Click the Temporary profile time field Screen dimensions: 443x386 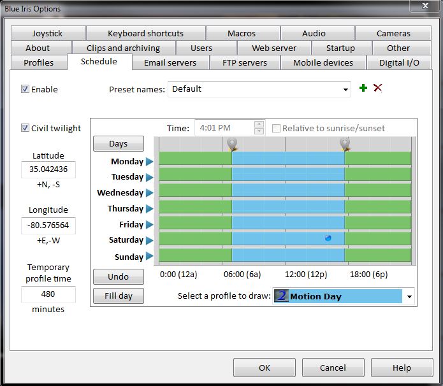click(x=48, y=294)
